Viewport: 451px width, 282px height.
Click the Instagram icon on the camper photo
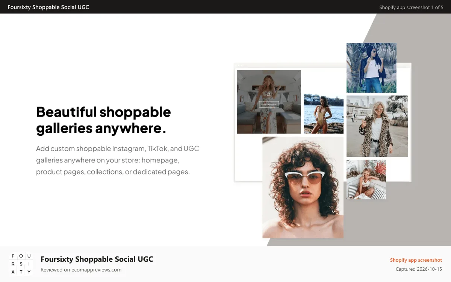point(268,94)
